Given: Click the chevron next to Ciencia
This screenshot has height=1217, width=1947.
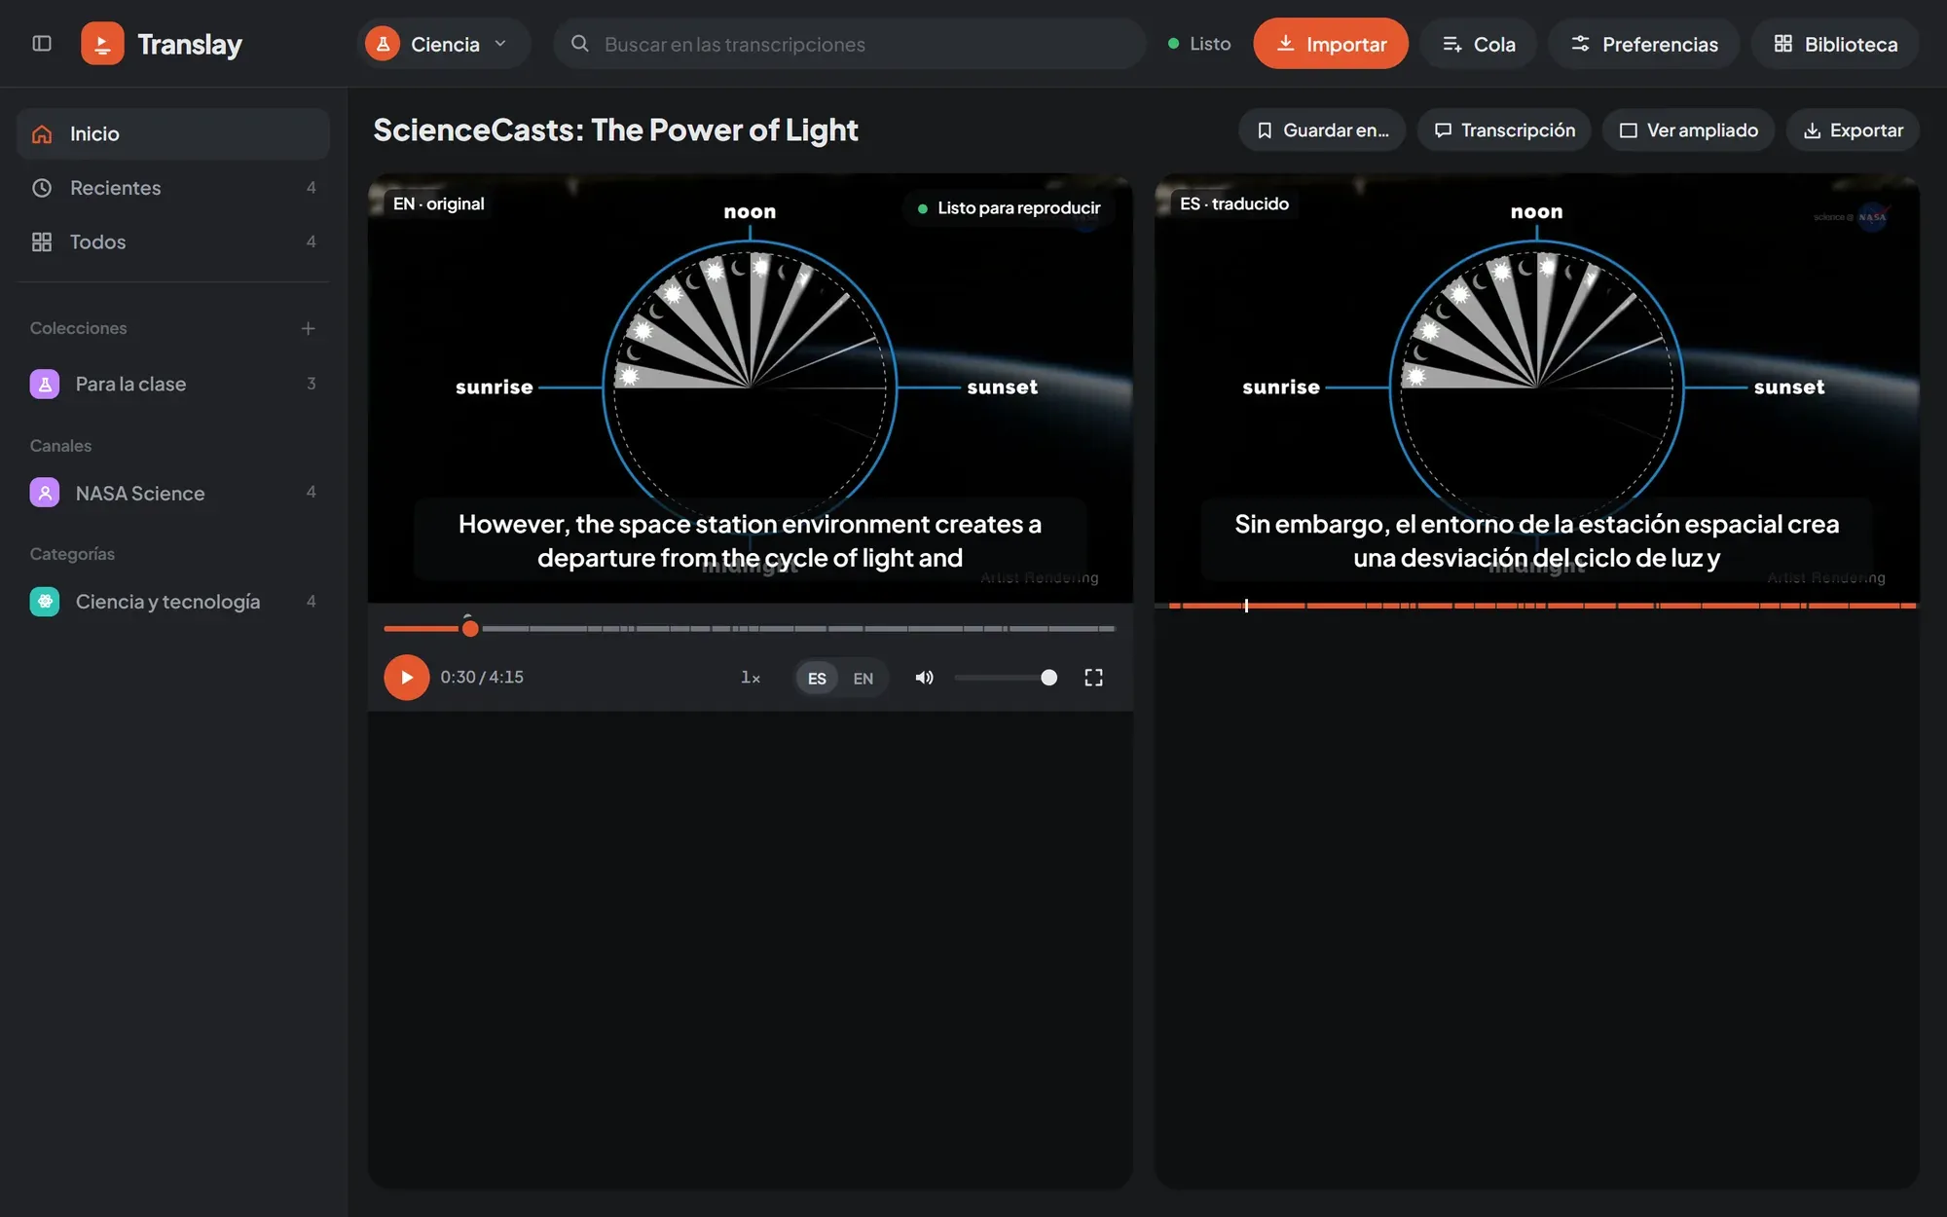Looking at the screenshot, I should click(x=500, y=44).
